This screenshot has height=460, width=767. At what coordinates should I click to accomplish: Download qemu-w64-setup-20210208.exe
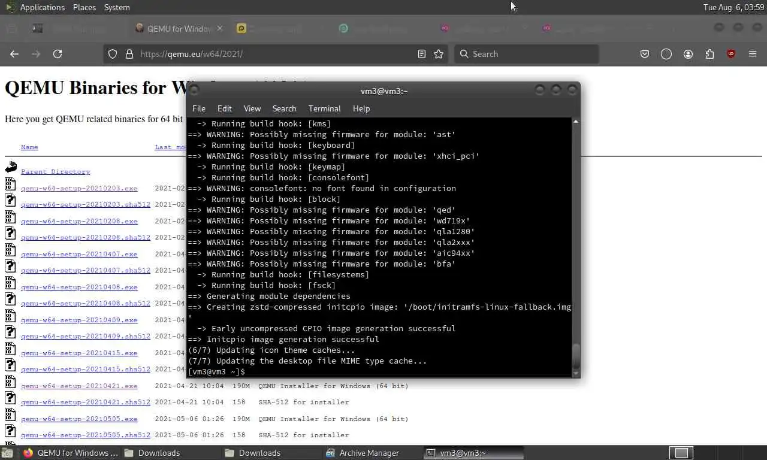[79, 221]
